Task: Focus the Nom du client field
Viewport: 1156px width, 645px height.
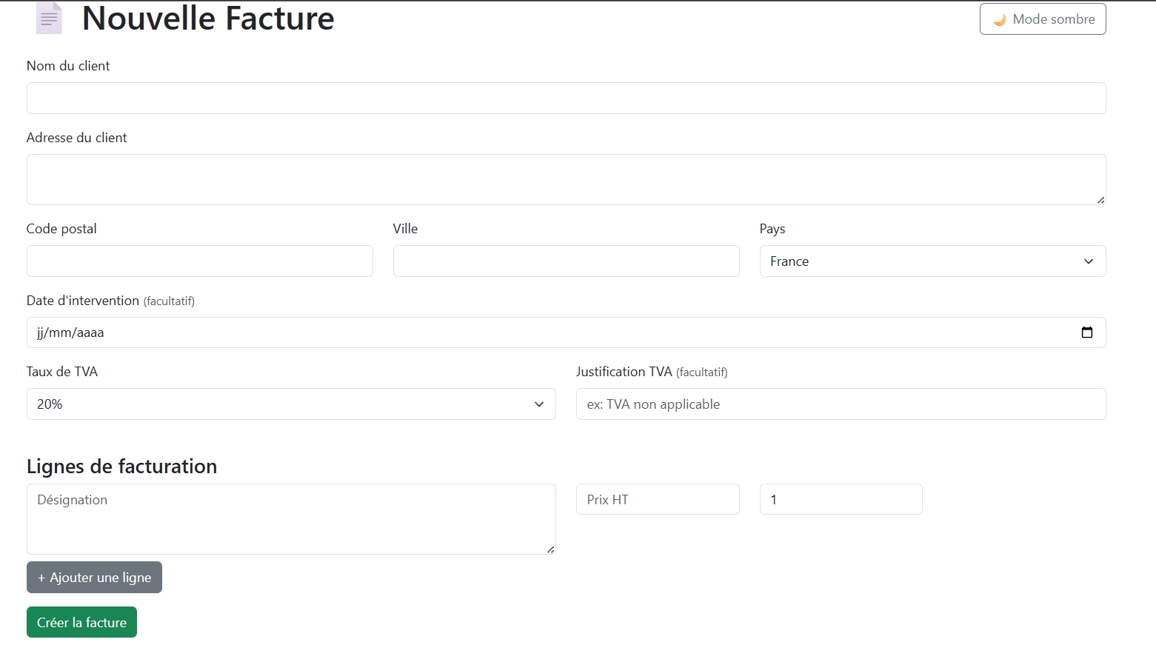Action: tap(566, 98)
